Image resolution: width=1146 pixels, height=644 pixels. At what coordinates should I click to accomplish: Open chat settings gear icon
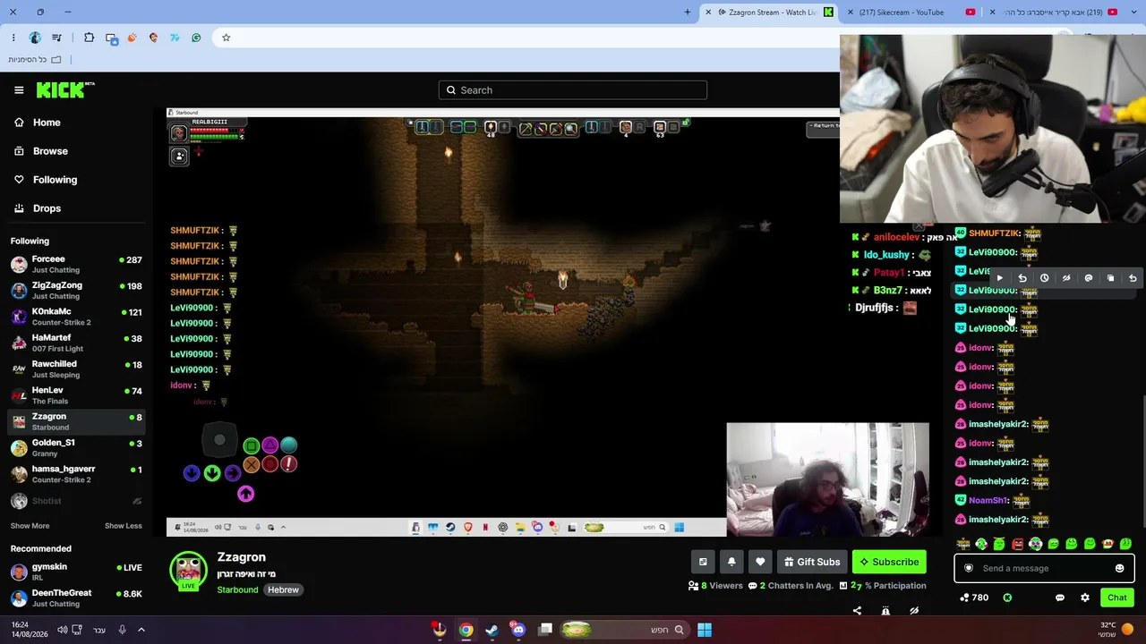click(1085, 597)
